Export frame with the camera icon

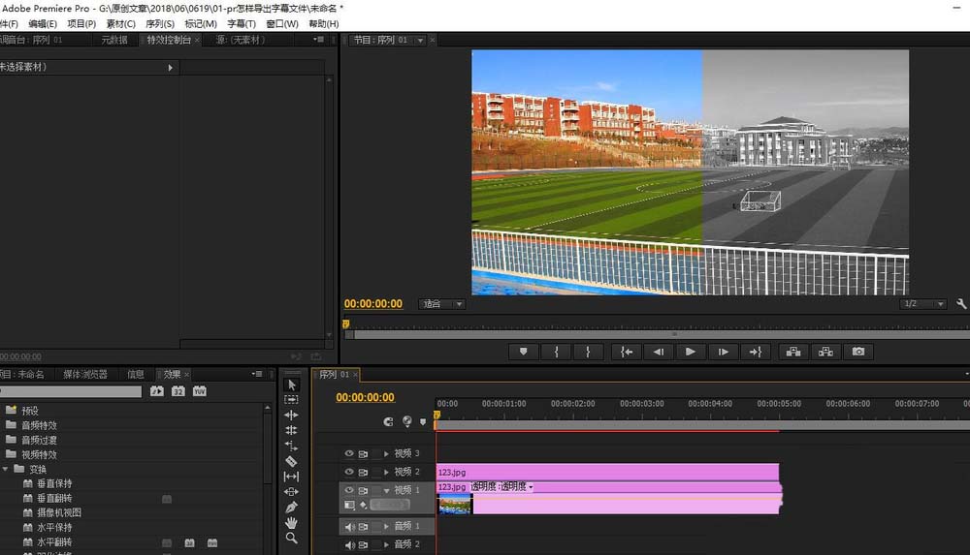coord(858,352)
